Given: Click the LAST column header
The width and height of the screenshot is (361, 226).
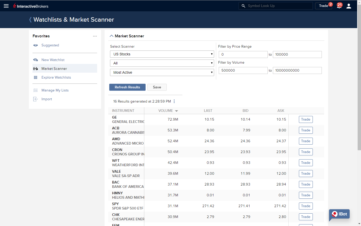Looking at the screenshot, I should coord(208,111).
